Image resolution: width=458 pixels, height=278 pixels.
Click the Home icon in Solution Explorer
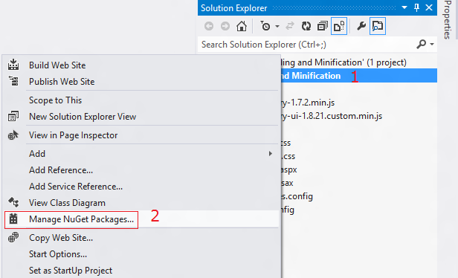point(242,26)
